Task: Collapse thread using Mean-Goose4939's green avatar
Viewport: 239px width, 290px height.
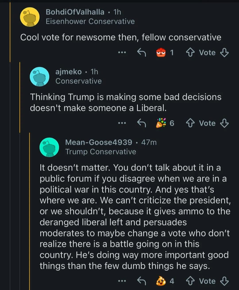Action: [x=49, y=147]
